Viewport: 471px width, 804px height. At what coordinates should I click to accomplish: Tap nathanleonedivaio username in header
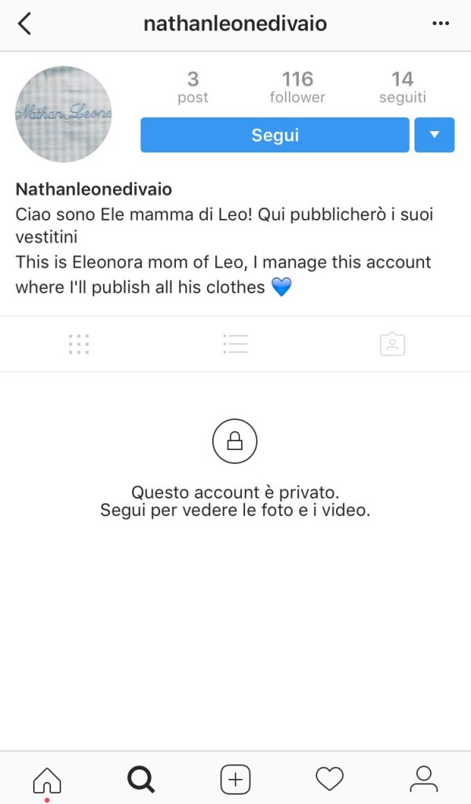(235, 24)
